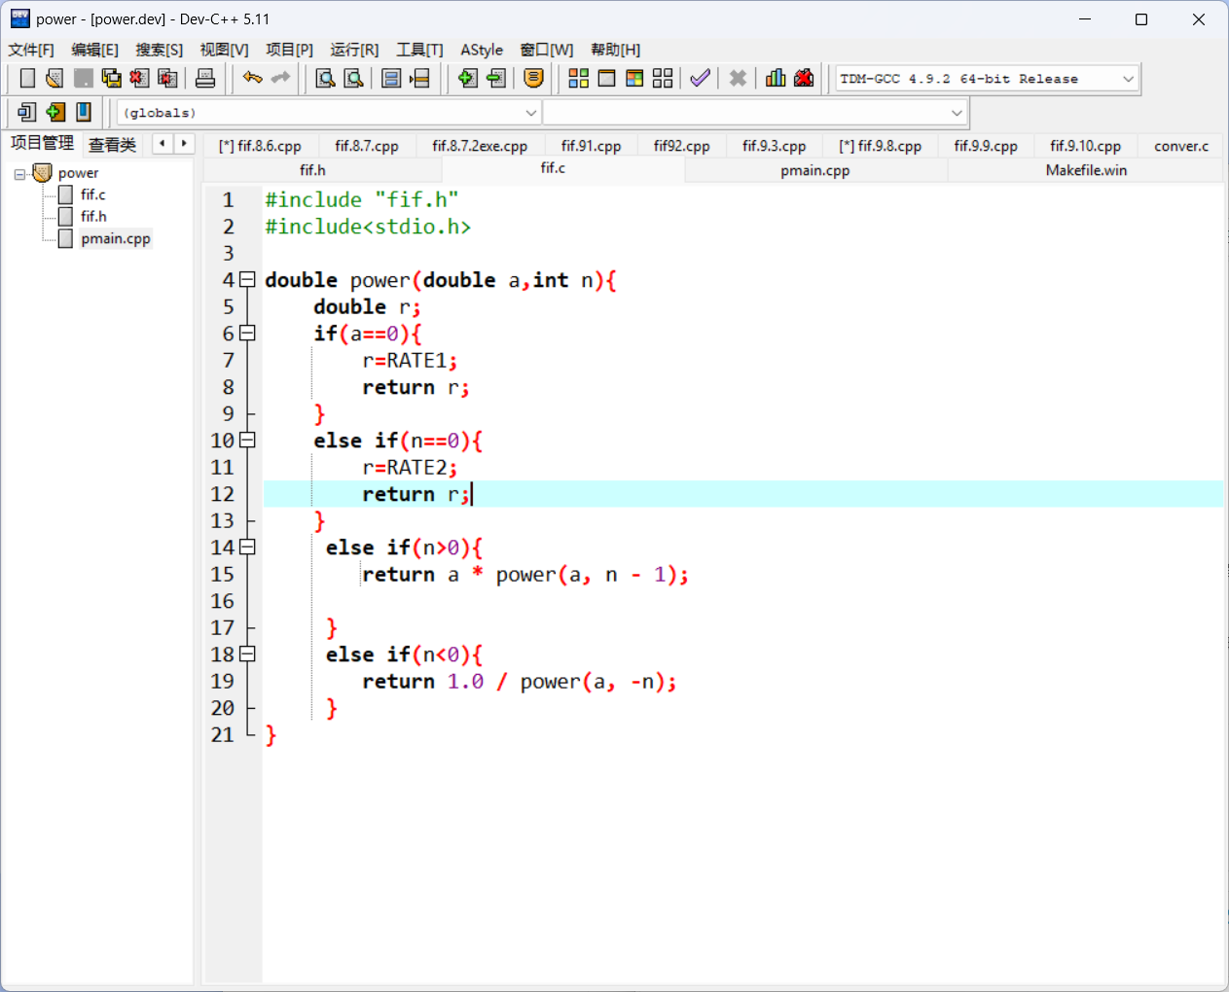Screen dimensions: 1229x992
Task: Open the AStyle menu
Action: 482,50
